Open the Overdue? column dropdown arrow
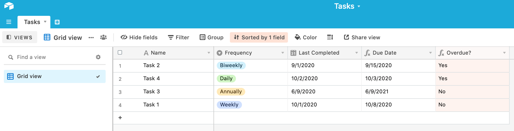 click(x=504, y=53)
